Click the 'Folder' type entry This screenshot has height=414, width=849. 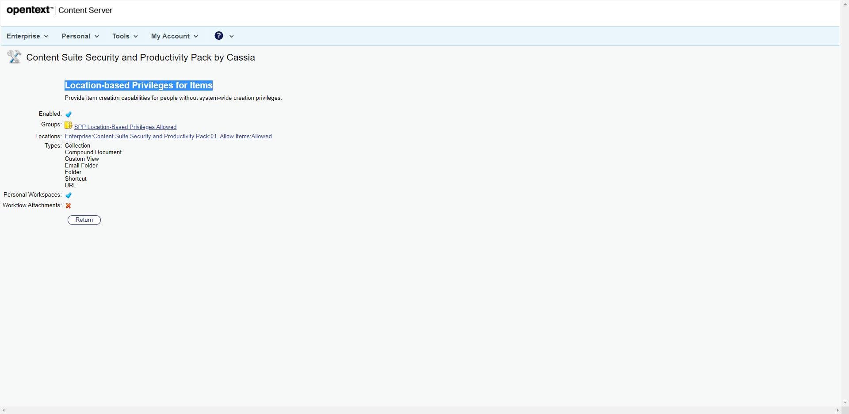click(x=73, y=172)
